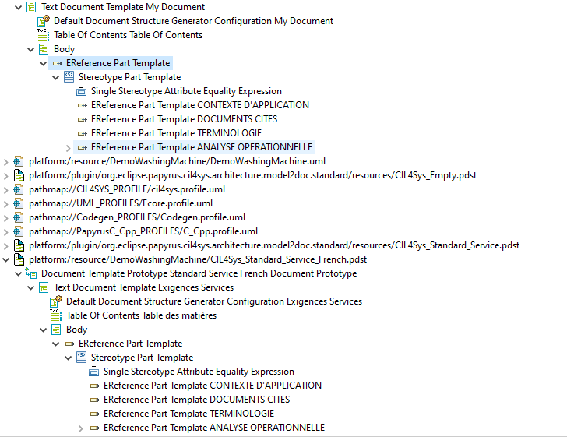
Task: Expand the lower ANALYSE OPERATIONNELLE reference
Action: (81, 428)
